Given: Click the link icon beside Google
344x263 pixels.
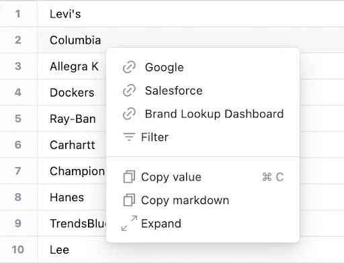Looking at the screenshot, I should point(129,67).
